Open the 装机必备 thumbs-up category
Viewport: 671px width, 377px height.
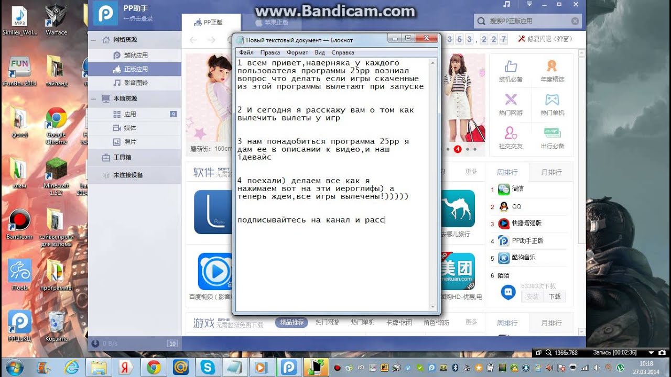point(511,71)
